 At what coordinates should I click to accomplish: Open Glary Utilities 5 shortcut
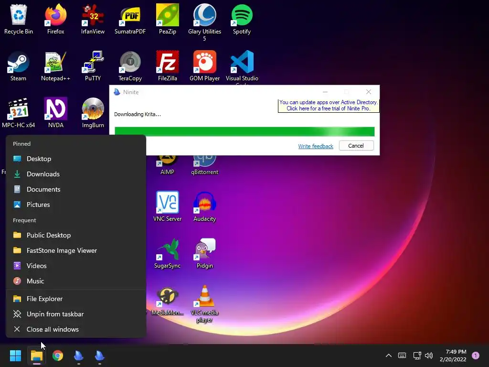[204, 22]
